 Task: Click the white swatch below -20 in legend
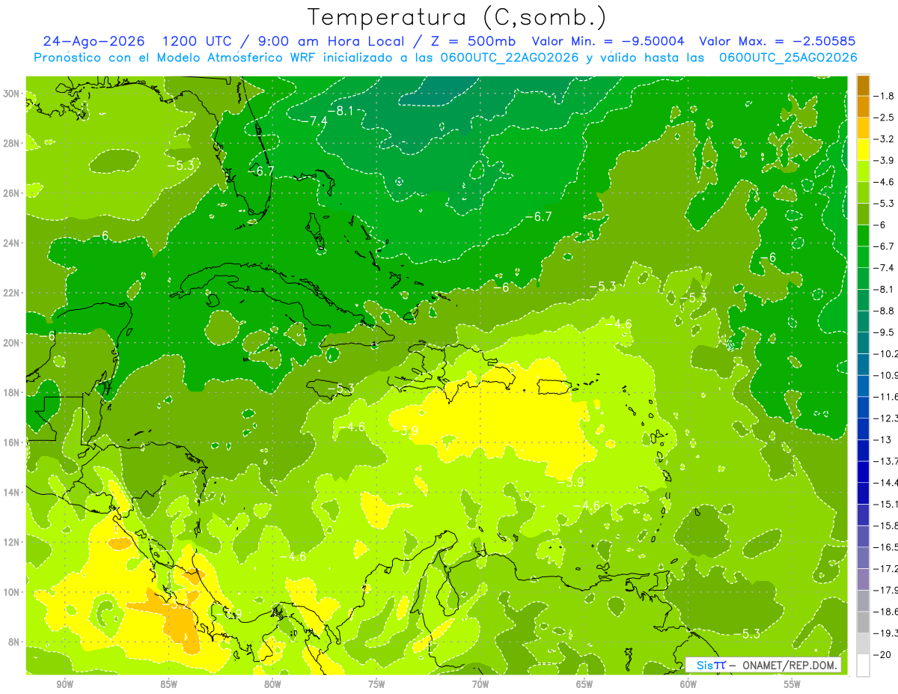[x=863, y=666]
